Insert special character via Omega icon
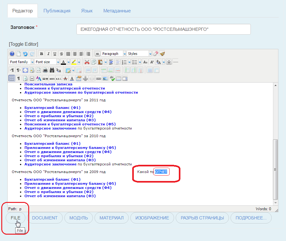286x241 pixels. tap(169, 62)
